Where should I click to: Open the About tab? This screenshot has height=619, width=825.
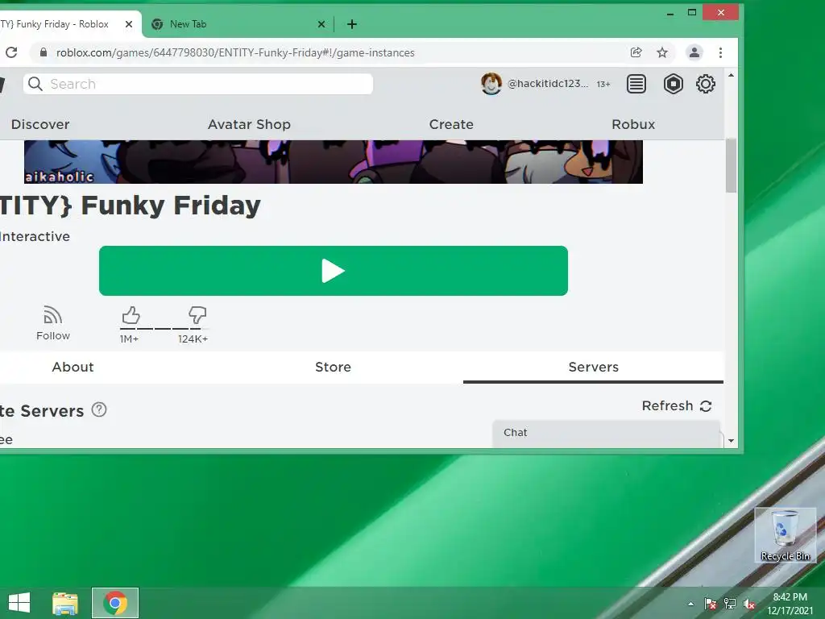(73, 367)
